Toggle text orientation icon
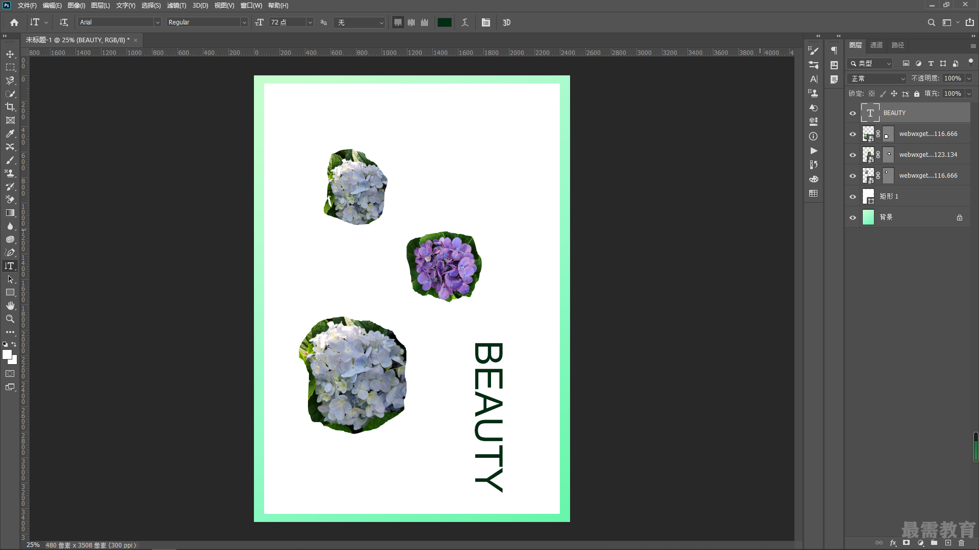 pos(64,22)
